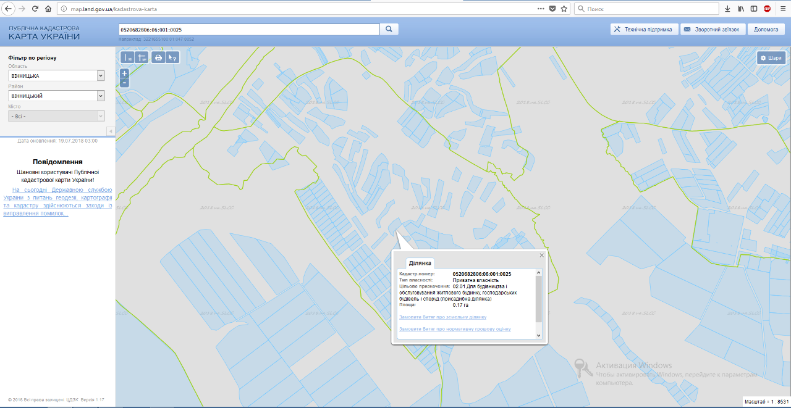Viewport: 791px width, 408px height.
Task: Click the cadastral search magnifier button
Action: (x=389, y=29)
